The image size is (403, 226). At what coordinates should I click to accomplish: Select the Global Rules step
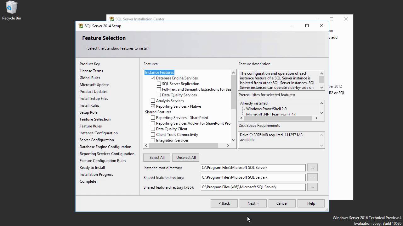90,78
